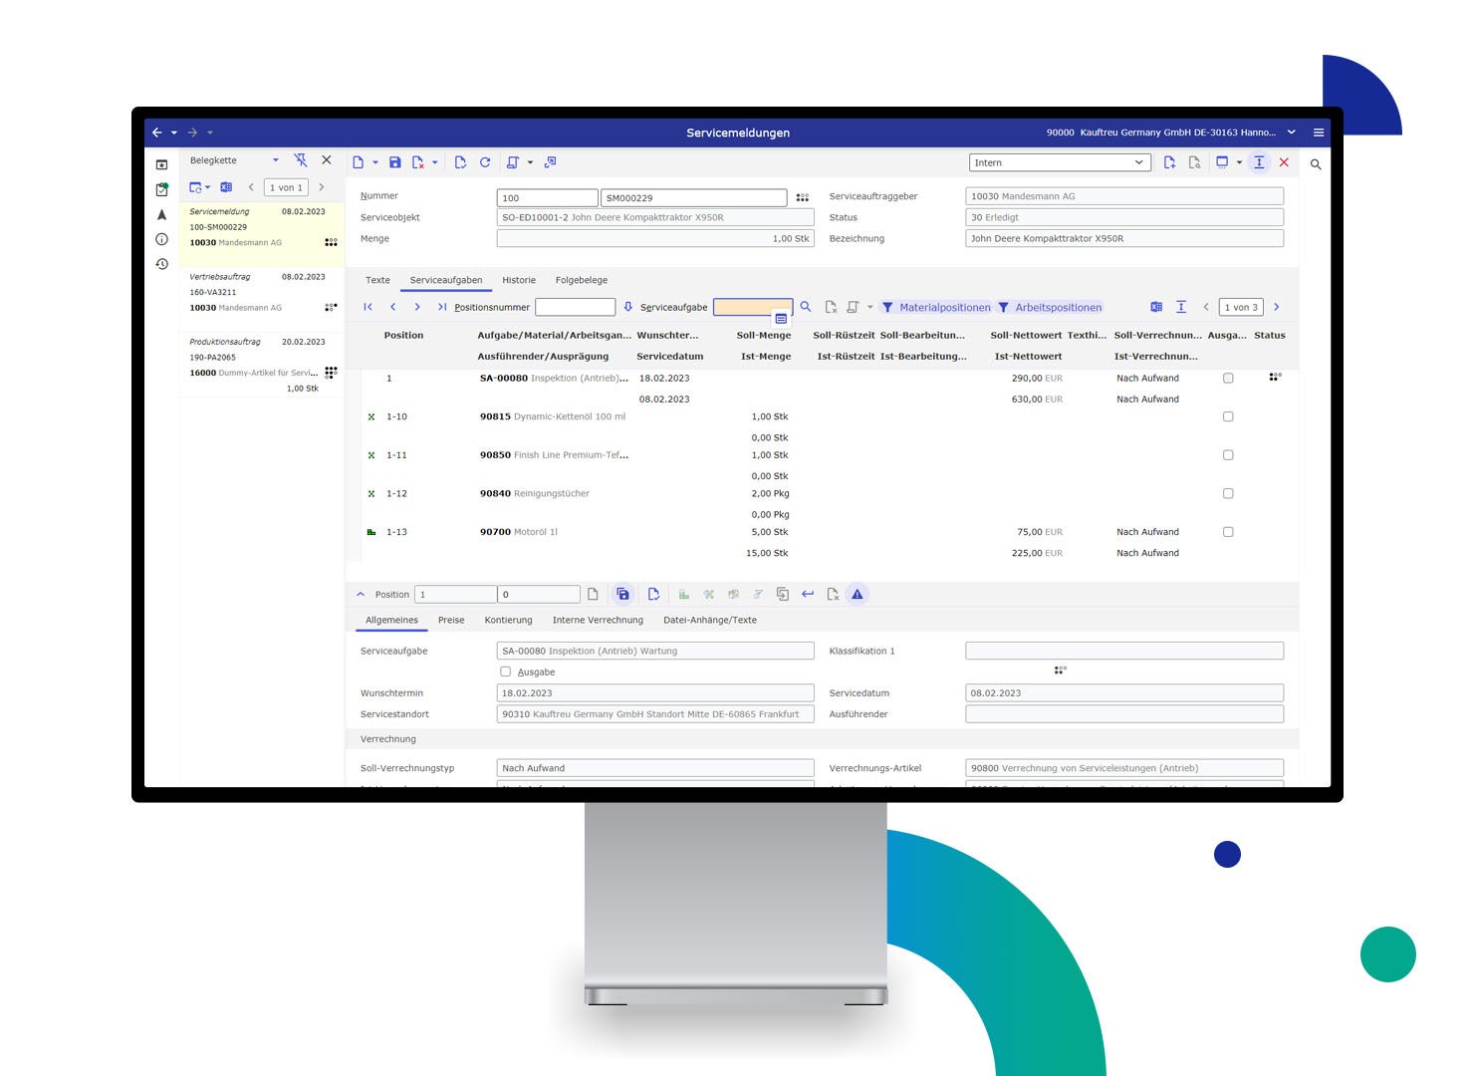
Task: Click the validate document icon beside refresh
Action: pyautogui.click(x=460, y=162)
